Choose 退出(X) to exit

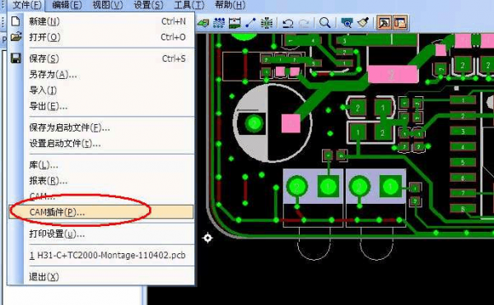[x=101, y=277]
